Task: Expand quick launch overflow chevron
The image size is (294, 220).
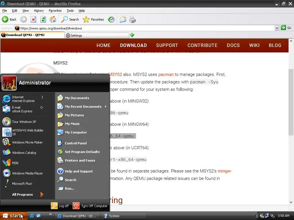Action: click(50, 214)
